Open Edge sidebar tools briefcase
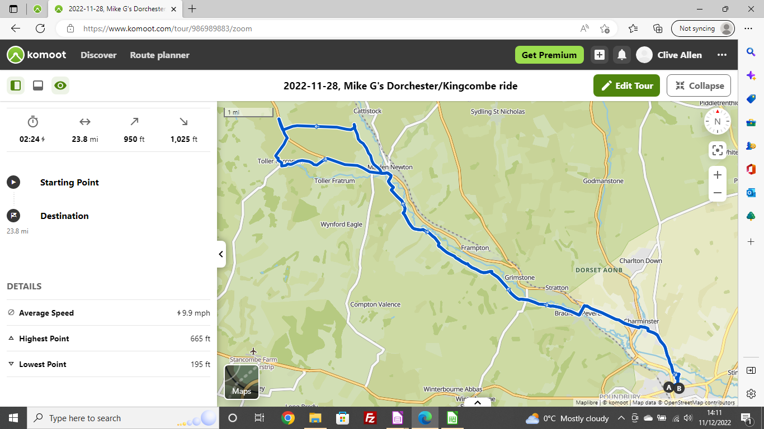Viewport: 764px width, 429px height. coord(751,122)
